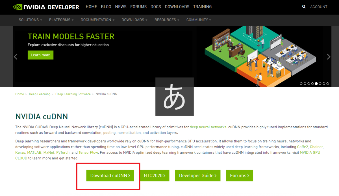Select the second carousel indicator dot

305,83
